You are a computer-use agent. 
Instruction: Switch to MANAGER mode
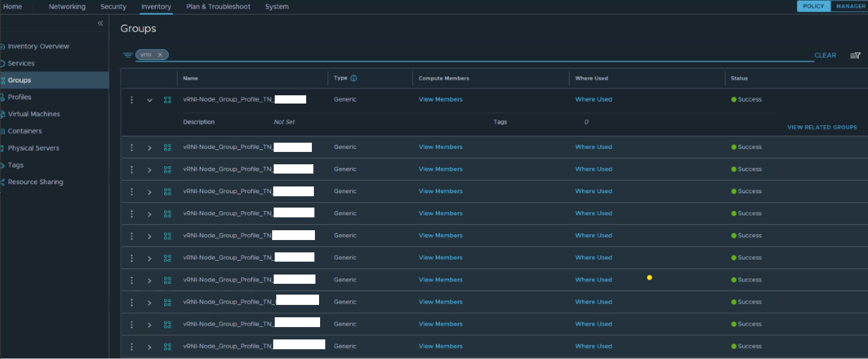[x=850, y=6]
